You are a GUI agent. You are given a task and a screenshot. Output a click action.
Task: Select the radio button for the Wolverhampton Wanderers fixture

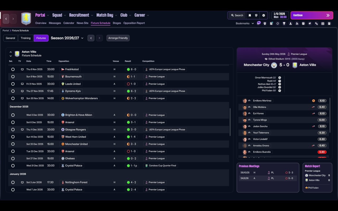(x=13, y=98)
